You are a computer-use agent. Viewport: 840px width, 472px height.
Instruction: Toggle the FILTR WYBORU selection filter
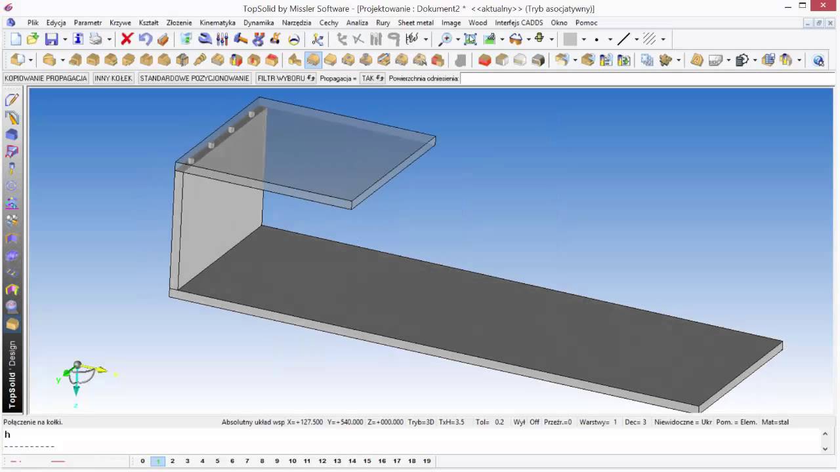click(286, 78)
